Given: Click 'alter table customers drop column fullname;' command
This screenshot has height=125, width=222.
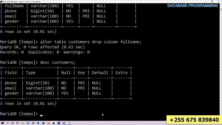Looking at the screenshot, I should click(x=91, y=42).
